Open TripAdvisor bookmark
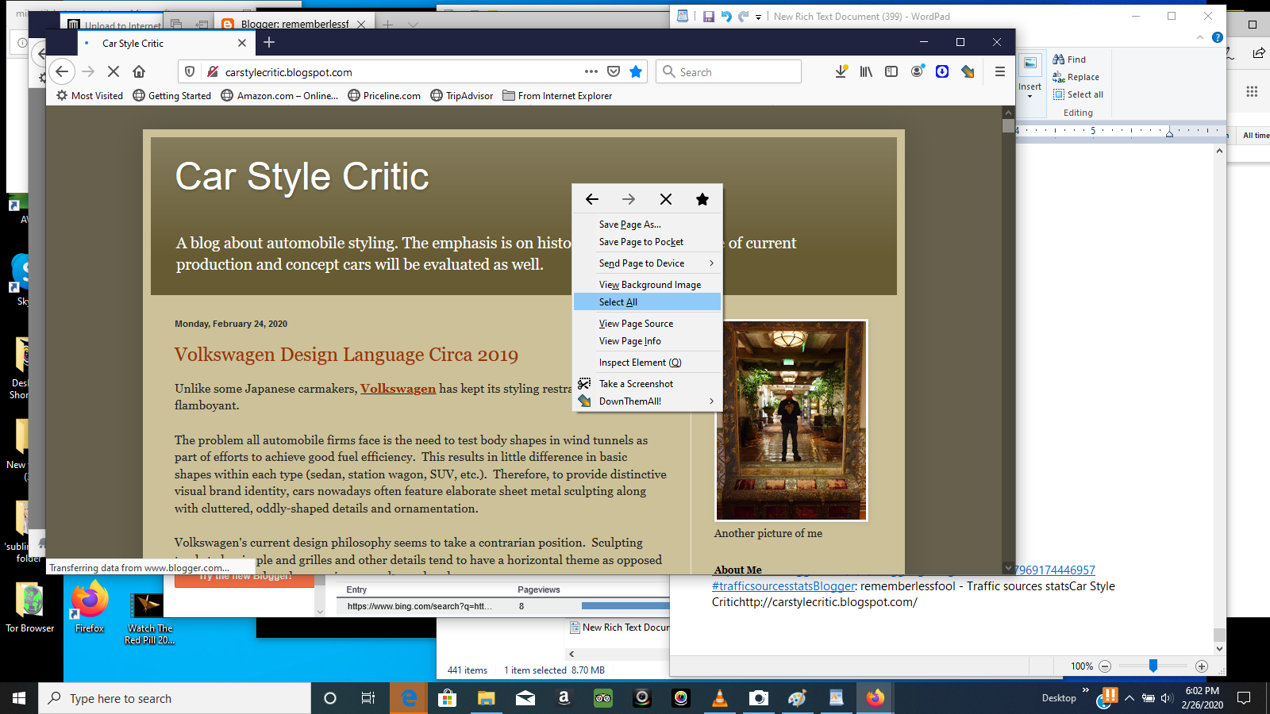Image resolution: width=1270 pixels, height=714 pixels. tap(462, 96)
